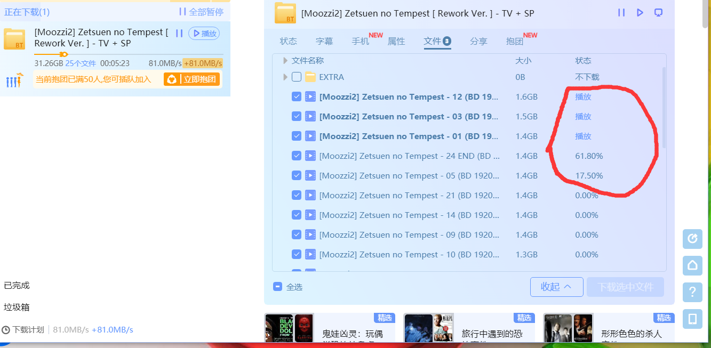Image resolution: width=711 pixels, height=348 pixels.
Task: Click the 立即抱团 orange button
Action: click(x=192, y=79)
